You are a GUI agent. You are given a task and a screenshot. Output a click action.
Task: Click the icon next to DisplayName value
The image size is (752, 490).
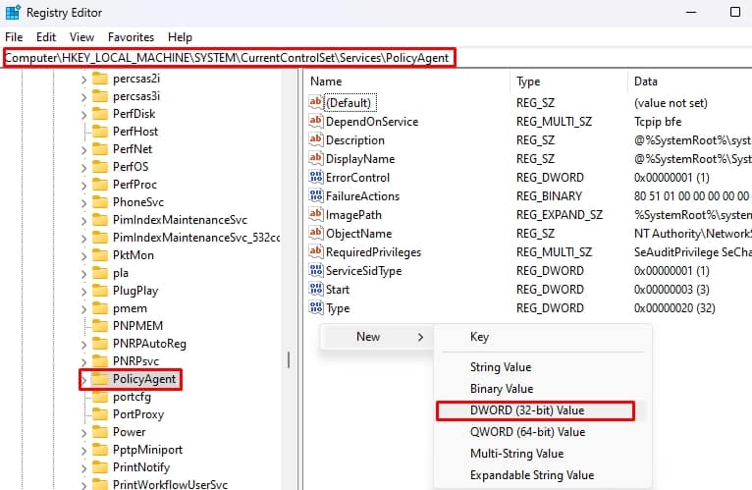pos(315,158)
